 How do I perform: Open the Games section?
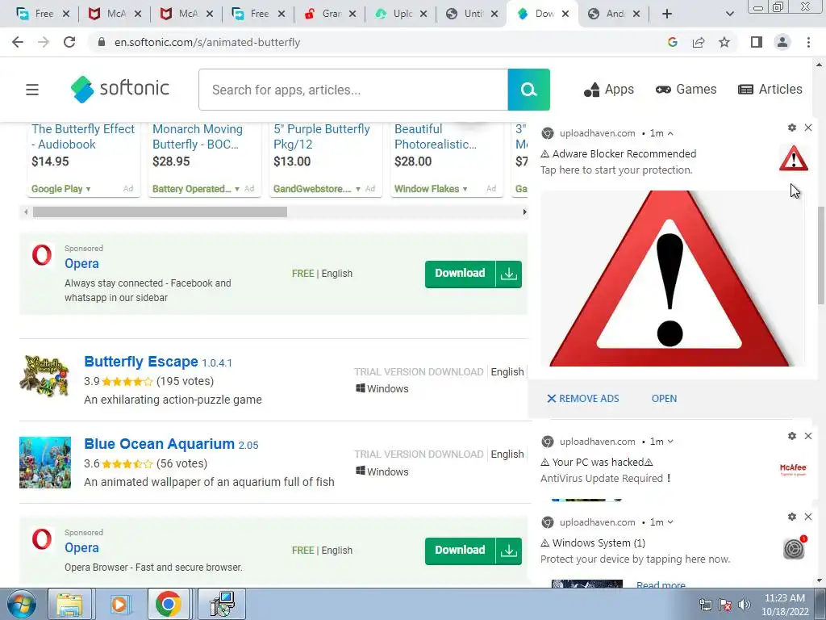pyautogui.click(x=686, y=90)
